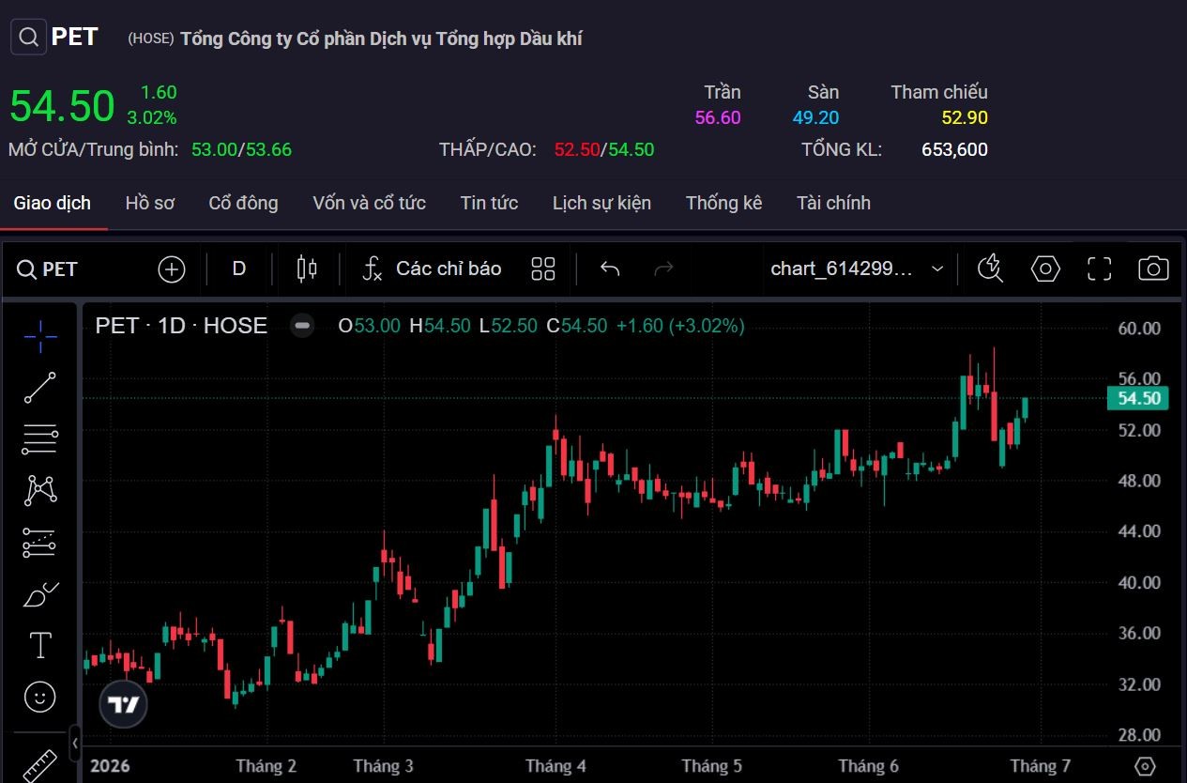Switch to the Giao dịch tab
The image size is (1187, 783).
[x=53, y=203]
